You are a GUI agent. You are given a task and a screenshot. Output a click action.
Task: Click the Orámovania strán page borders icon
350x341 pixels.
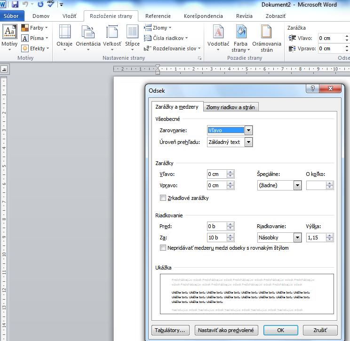click(267, 39)
